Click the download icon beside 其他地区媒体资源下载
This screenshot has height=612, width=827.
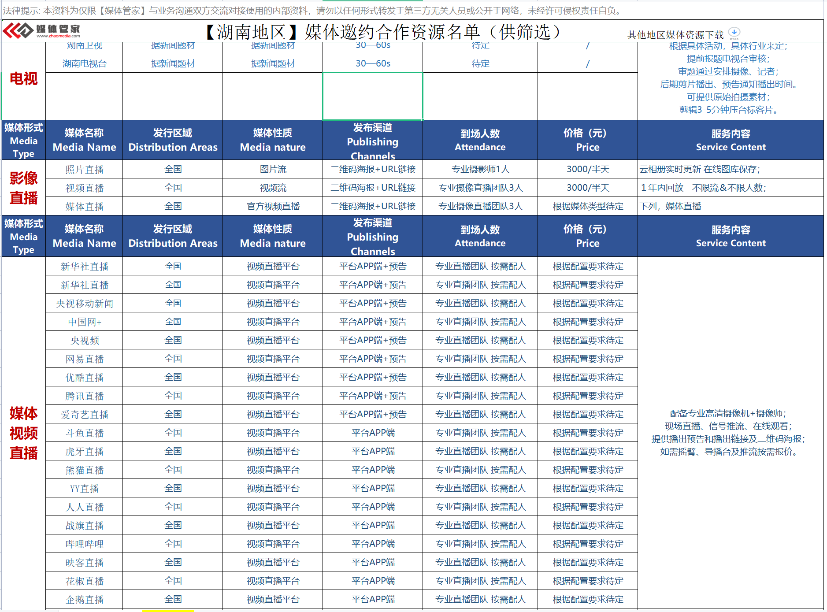point(734,32)
